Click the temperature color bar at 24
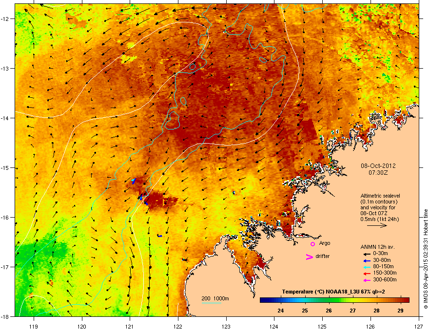The image size is (429, 331). coord(281,300)
